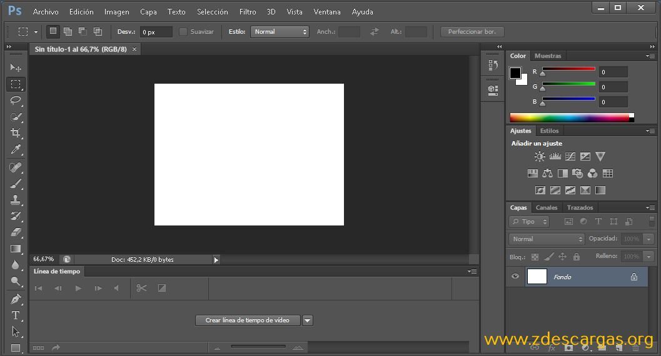Choose Add to selection mode
This screenshot has height=356, width=661.
[68, 31]
